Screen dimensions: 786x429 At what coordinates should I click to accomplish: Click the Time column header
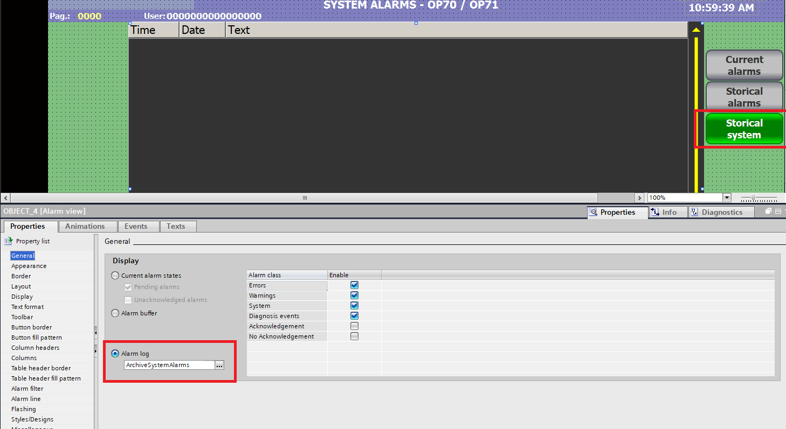[x=154, y=30]
